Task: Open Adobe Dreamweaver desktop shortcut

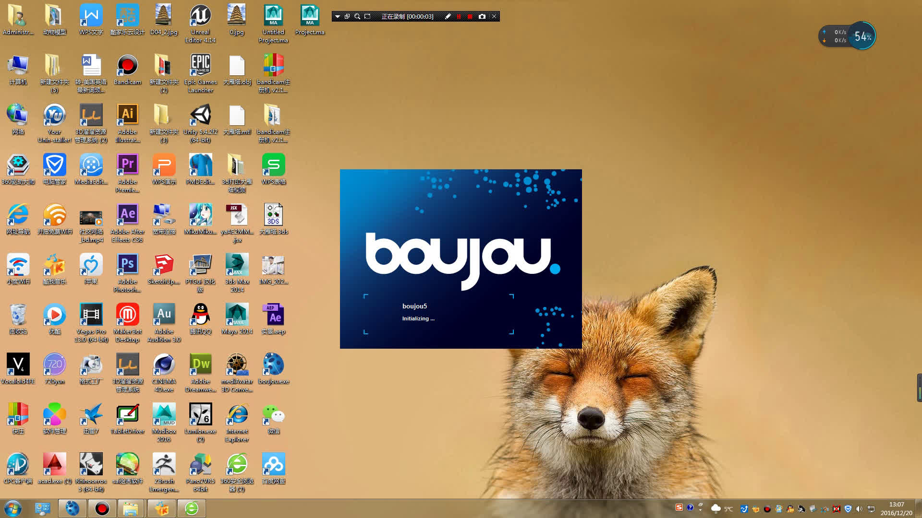Action: click(200, 373)
